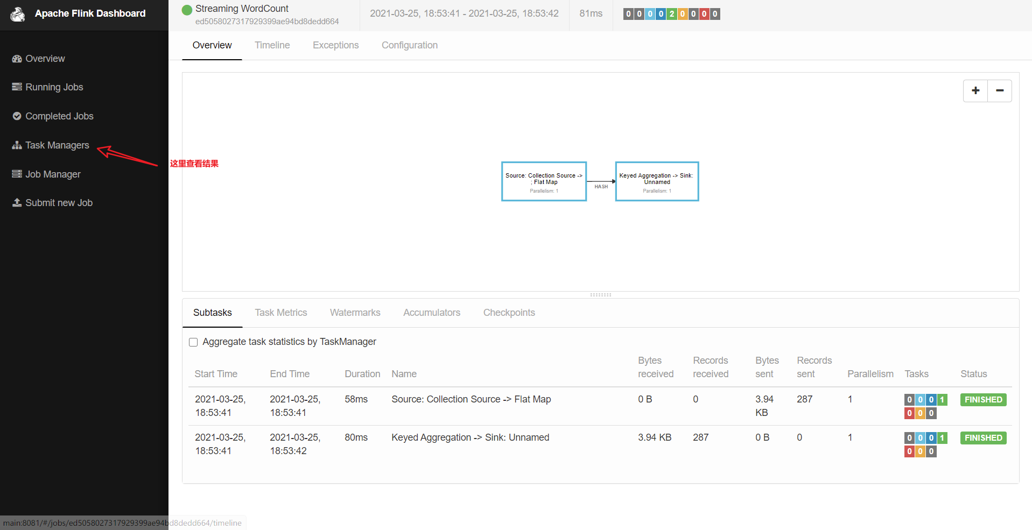The image size is (1032, 530).
Task: Click the job time range in header
Action: click(x=464, y=13)
